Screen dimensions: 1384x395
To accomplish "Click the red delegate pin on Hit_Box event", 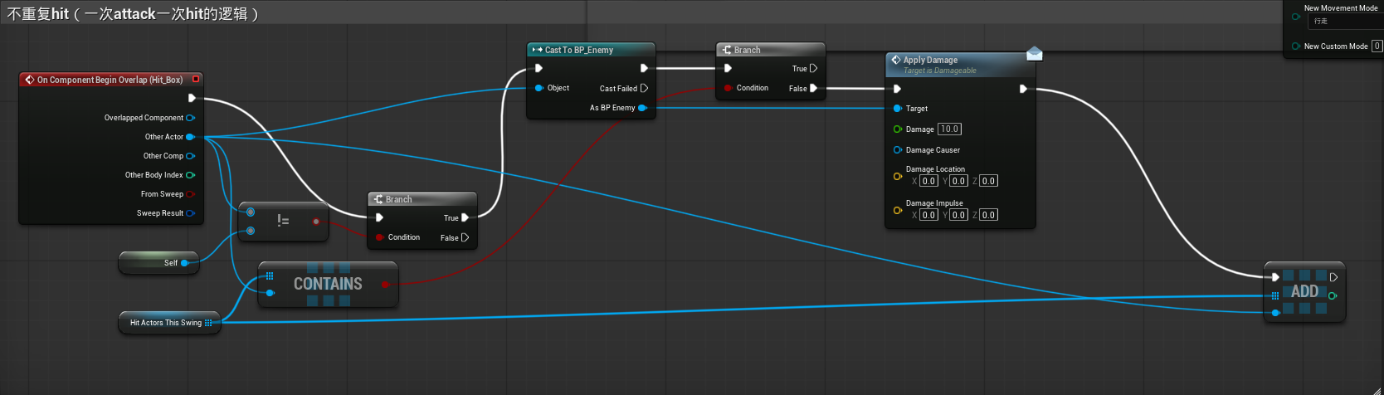I will coord(196,80).
